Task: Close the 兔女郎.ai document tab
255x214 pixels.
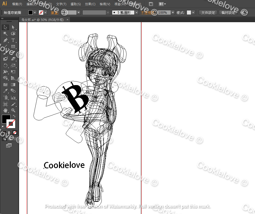Action: (67, 20)
